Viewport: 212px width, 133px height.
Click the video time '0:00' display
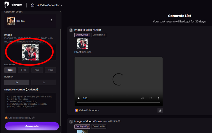point(85,98)
